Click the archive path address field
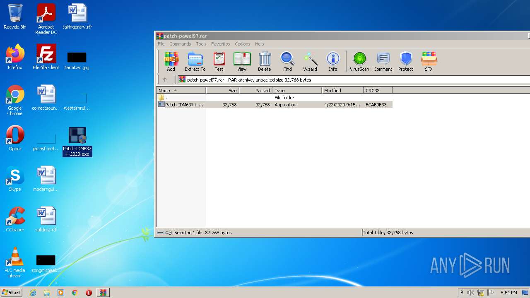This screenshot has width=530, height=298. pos(354,79)
